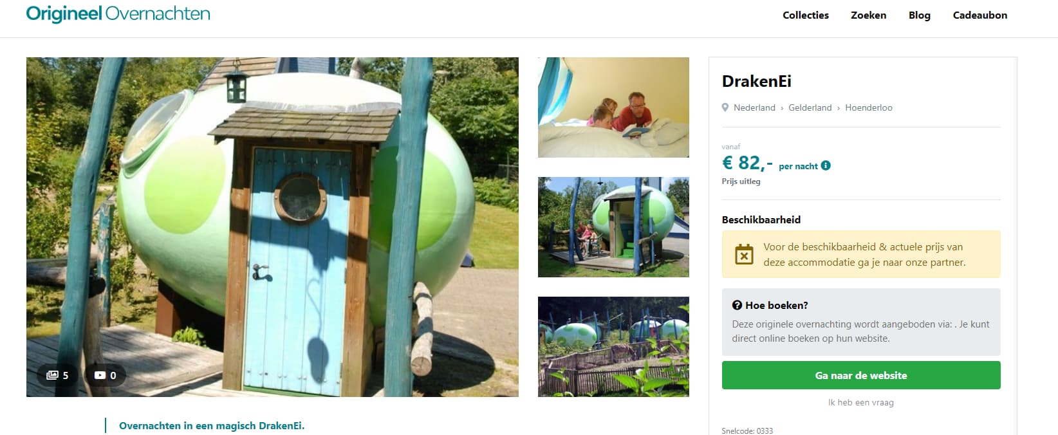
Task: Select the Nederland breadcrumb link
Action: pyautogui.click(x=754, y=107)
